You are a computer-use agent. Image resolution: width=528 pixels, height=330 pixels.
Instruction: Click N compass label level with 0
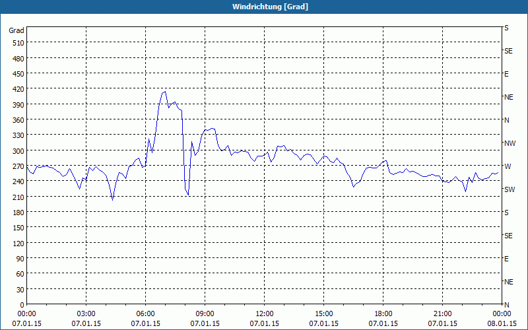(507, 305)
